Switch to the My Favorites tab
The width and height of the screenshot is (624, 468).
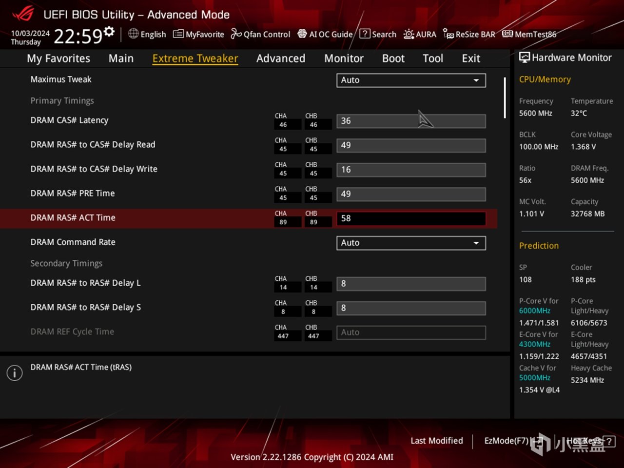58,58
